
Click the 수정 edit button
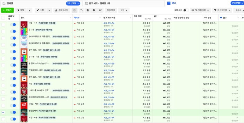tap(40, 10)
